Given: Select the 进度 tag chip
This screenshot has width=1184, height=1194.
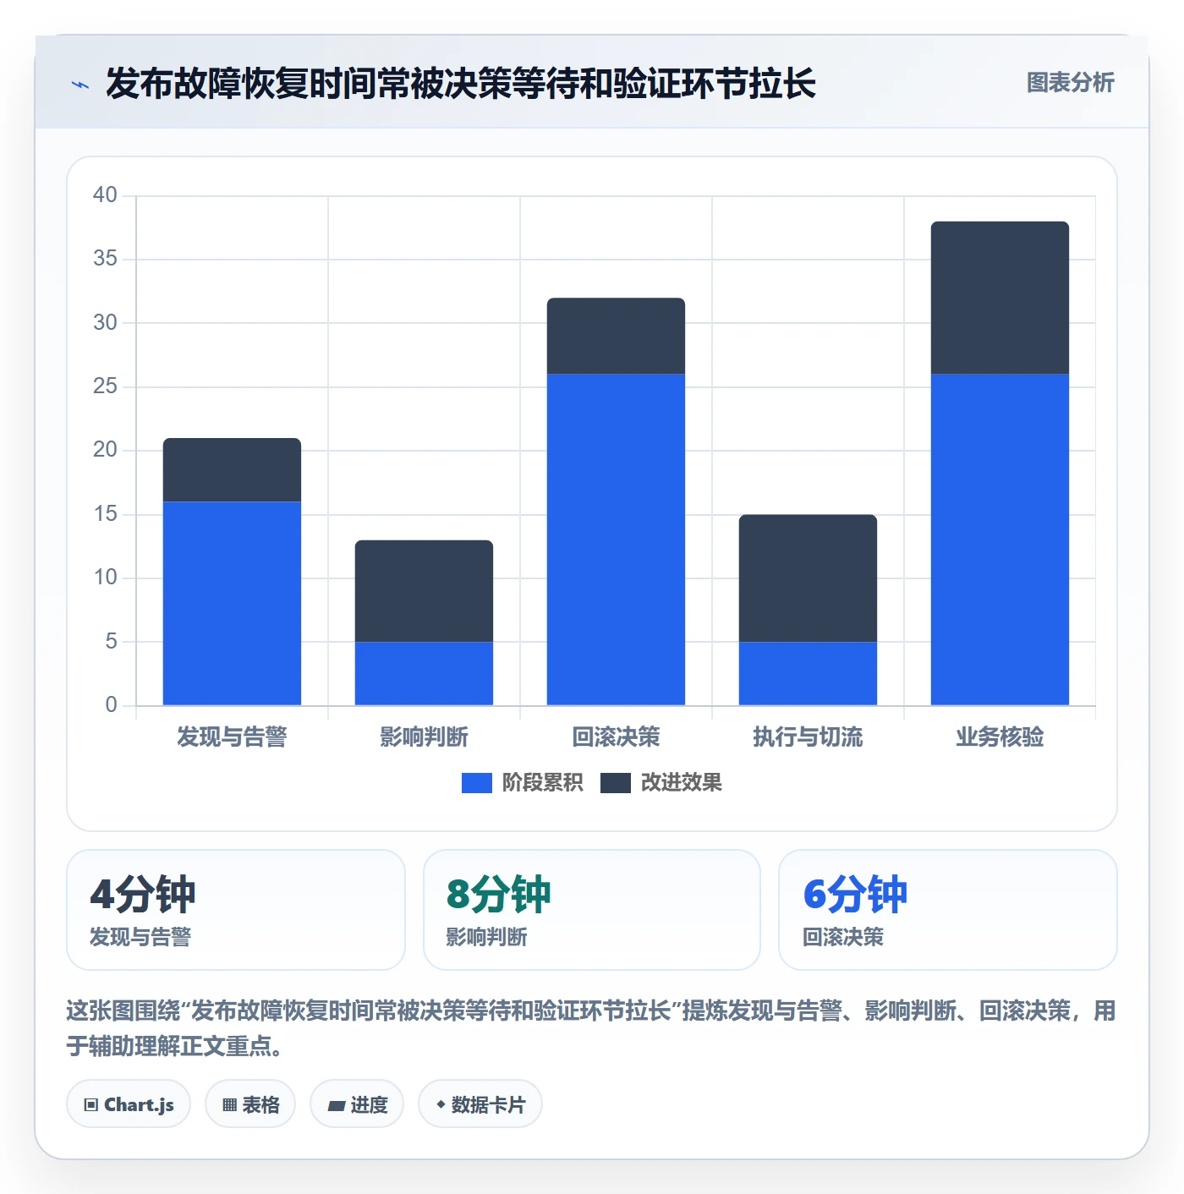Looking at the screenshot, I should [x=357, y=1104].
